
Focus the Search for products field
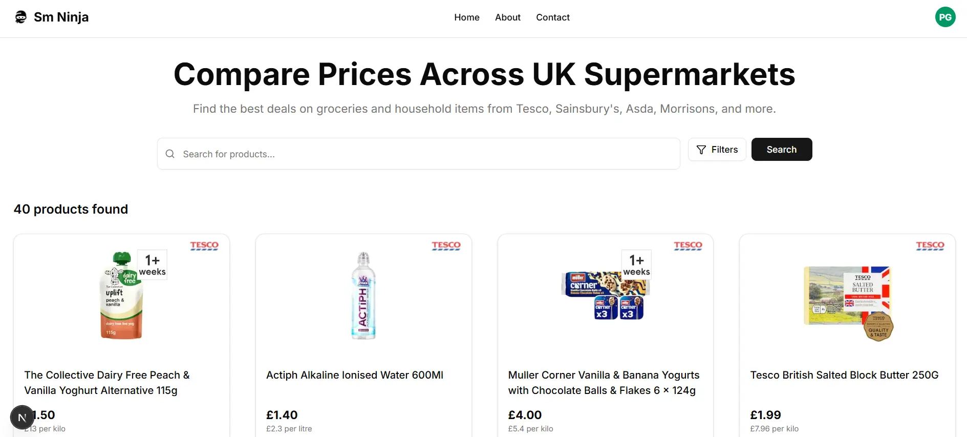(x=425, y=154)
